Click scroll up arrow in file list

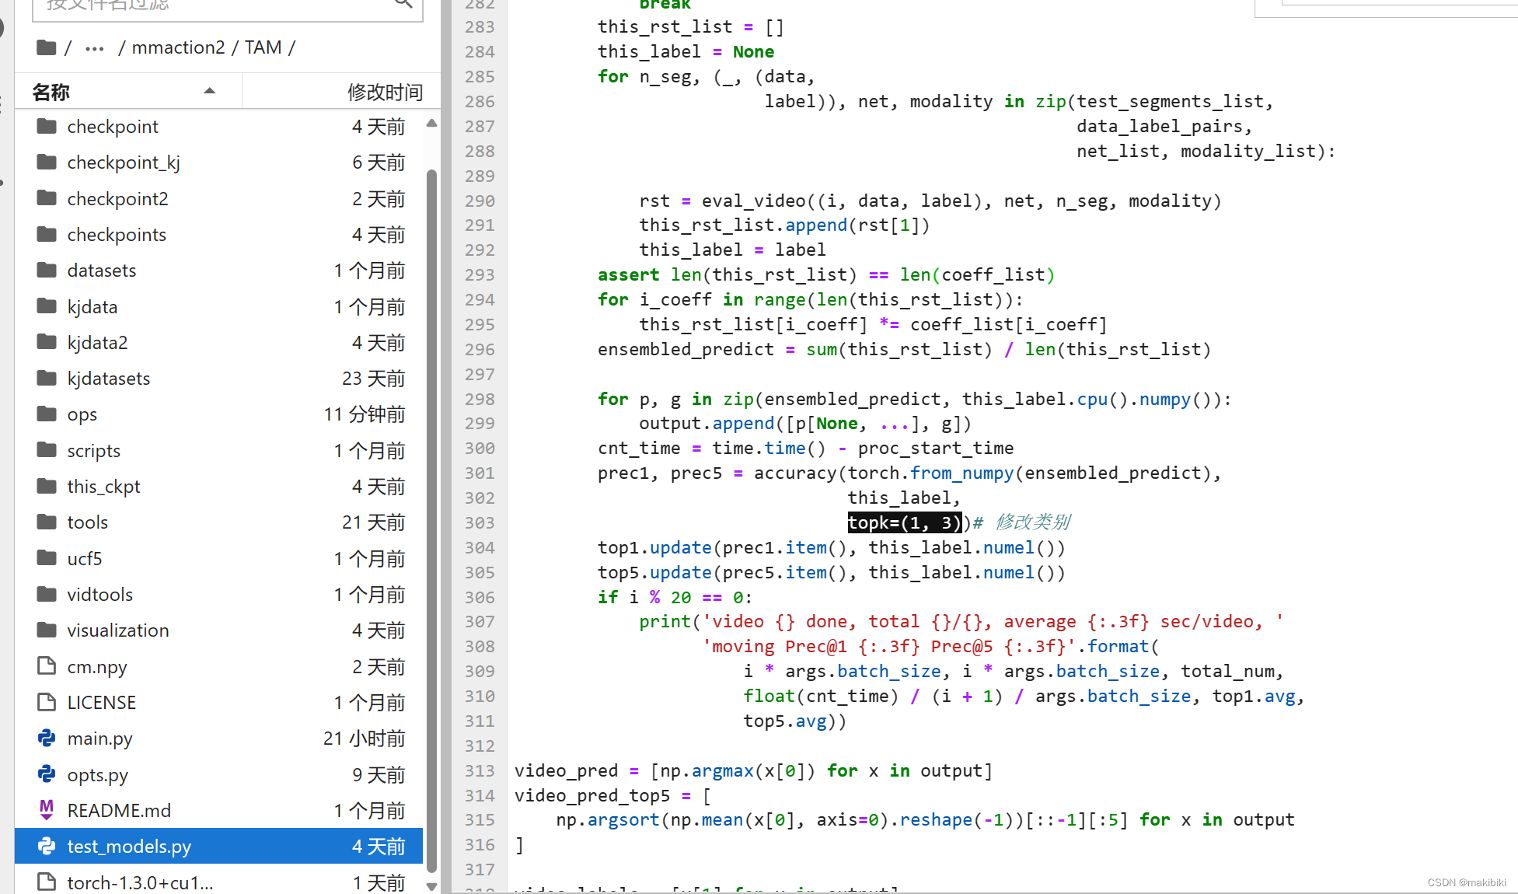pyautogui.click(x=432, y=124)
